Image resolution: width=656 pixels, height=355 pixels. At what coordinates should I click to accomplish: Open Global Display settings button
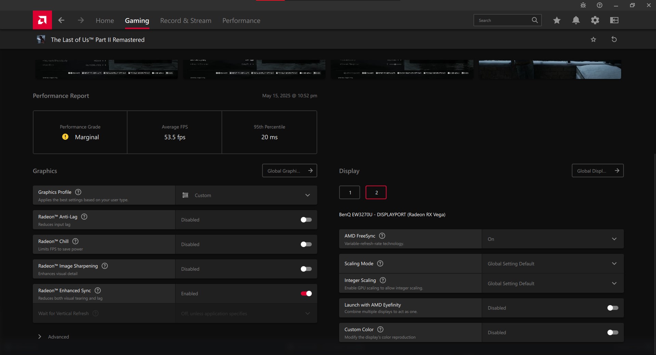[x=598, y=170]
